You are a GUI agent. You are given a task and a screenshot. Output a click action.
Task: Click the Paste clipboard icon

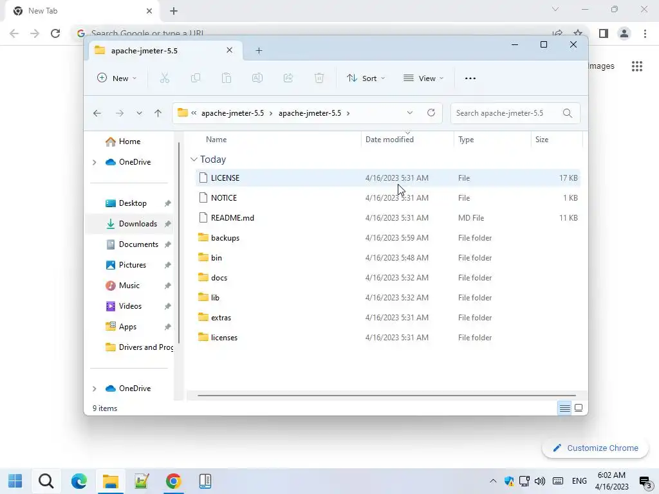coord(227,78)
